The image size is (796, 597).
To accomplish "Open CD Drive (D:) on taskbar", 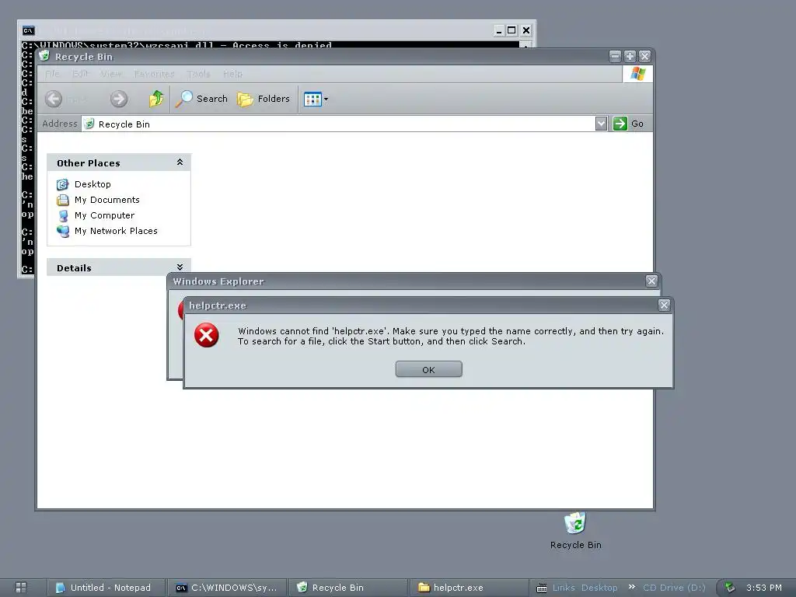I will point(674,588).
